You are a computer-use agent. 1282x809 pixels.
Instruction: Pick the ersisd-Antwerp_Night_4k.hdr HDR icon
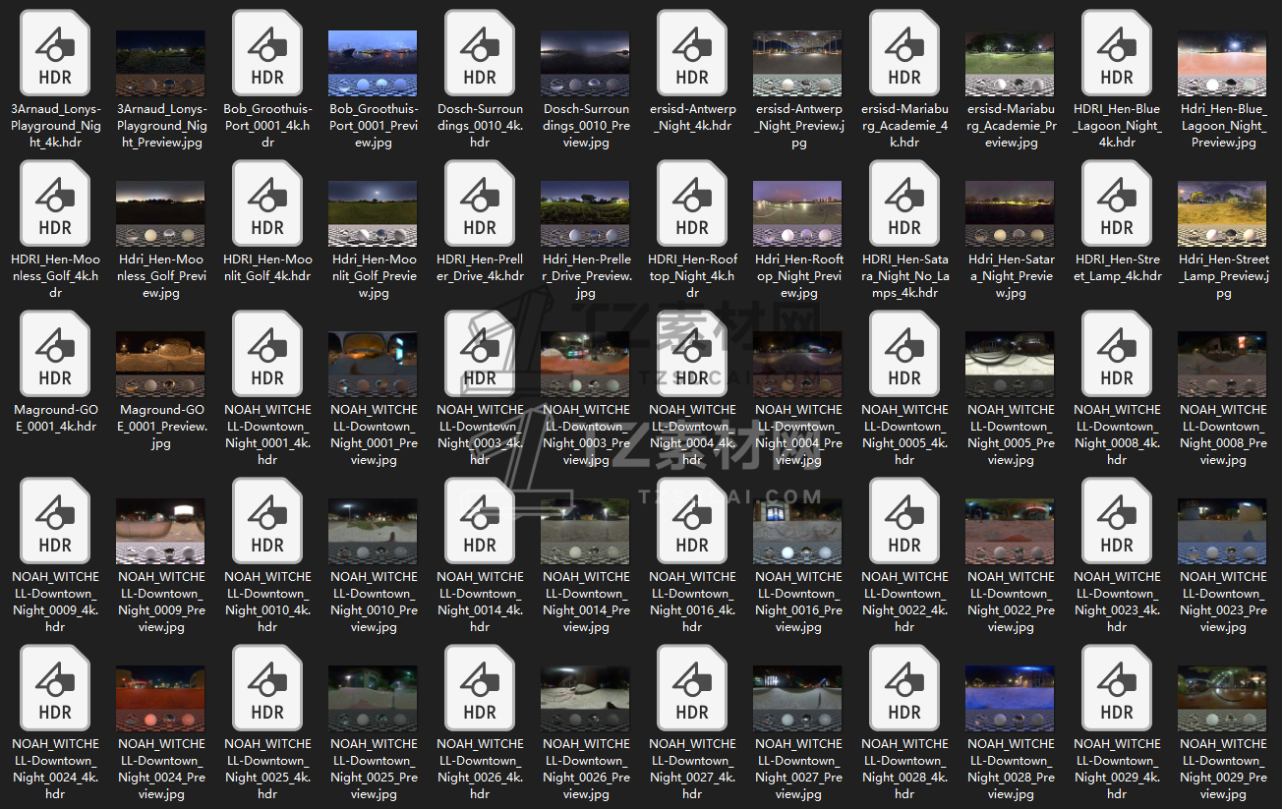tap(692, 53)
